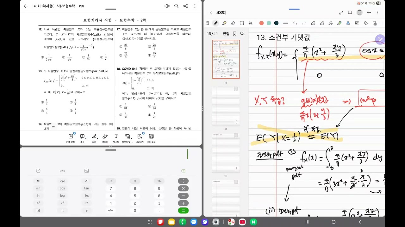Open calculator unit converter ruler icon
Screen dimensions: 405x227
pos(62,171)
